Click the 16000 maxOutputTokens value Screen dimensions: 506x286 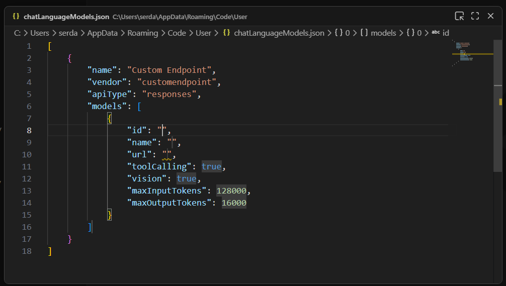pos(234,203)
